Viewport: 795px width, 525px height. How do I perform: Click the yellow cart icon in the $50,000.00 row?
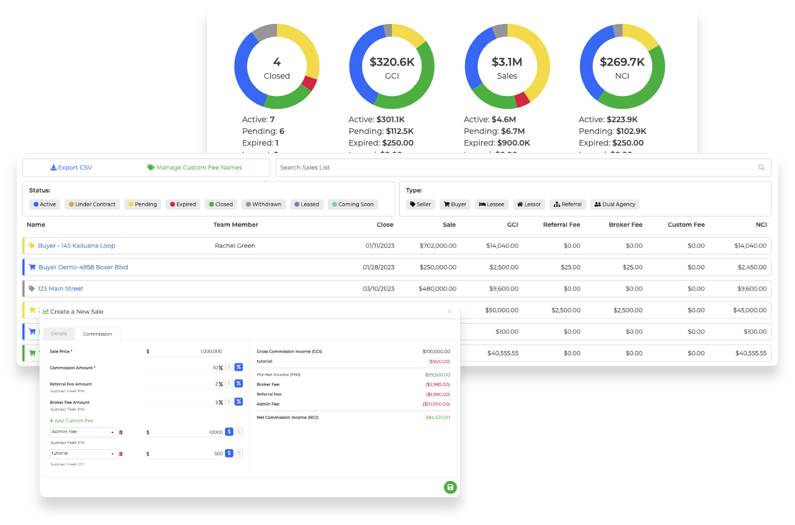tap(32, 310)
